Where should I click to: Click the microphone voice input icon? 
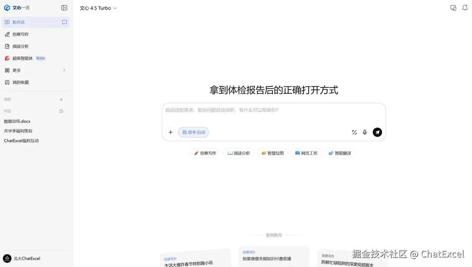click(x=365, y=132)
